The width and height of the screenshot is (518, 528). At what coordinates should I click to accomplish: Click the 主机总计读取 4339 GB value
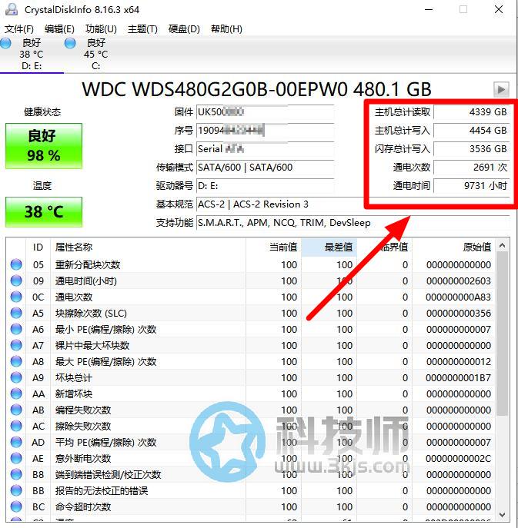471,112
